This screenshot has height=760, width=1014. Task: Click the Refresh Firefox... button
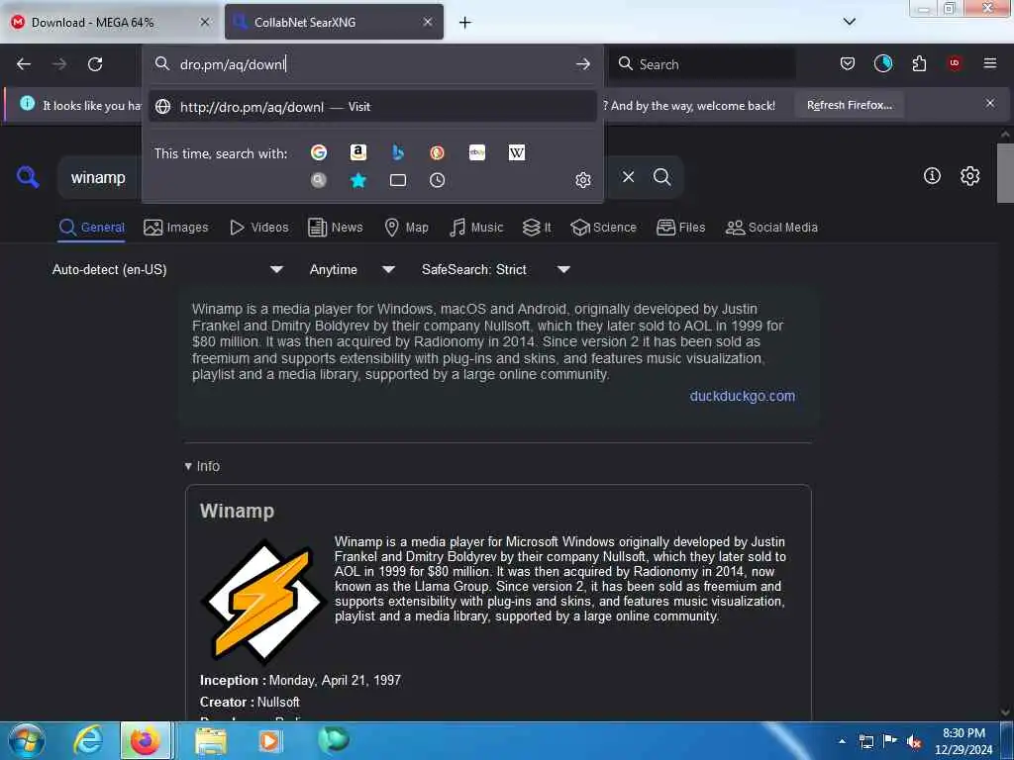pyautogui.click(x=849, y=105)
